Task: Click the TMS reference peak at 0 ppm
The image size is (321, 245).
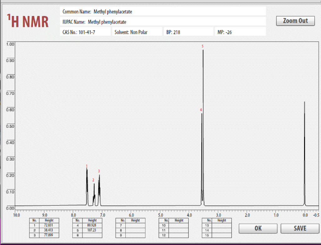Action: pyautogui.click(x=304, y=153)
